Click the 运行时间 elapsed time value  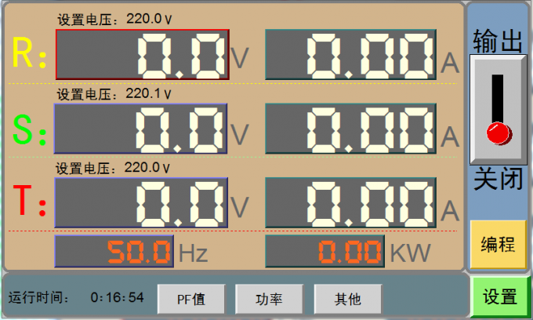pyautogui.click(x=118, y=298)
